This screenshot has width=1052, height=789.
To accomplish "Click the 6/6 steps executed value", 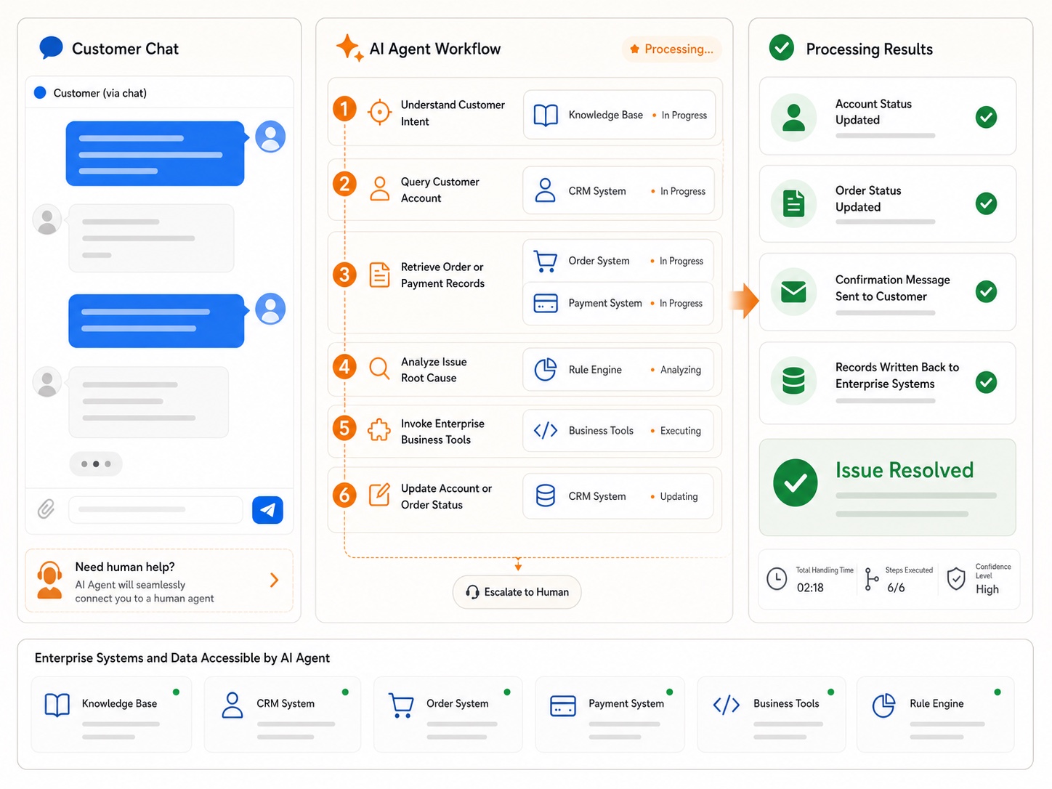I will 896,588.
